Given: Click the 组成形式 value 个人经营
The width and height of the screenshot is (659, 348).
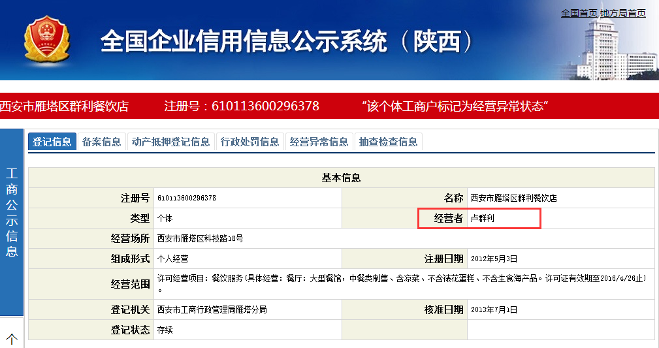Looking at the screenshot, I should click(x=172, y=259).
